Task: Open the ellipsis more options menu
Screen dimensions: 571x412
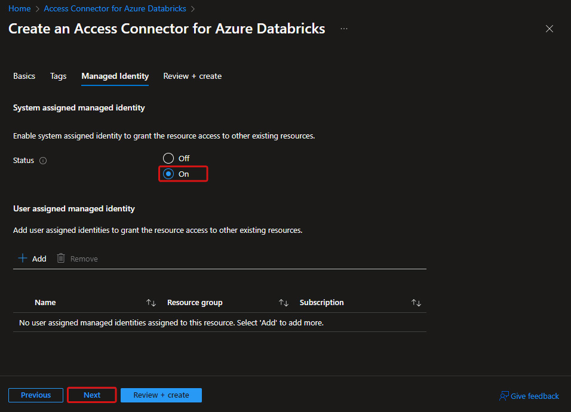Action: (344, 29)
